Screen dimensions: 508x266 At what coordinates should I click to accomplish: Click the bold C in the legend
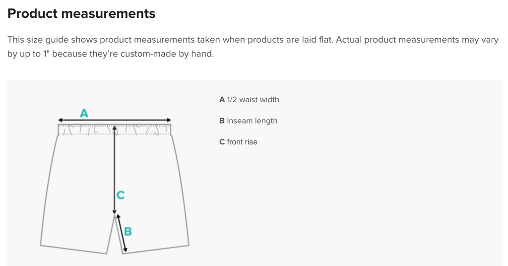point(222,142)
